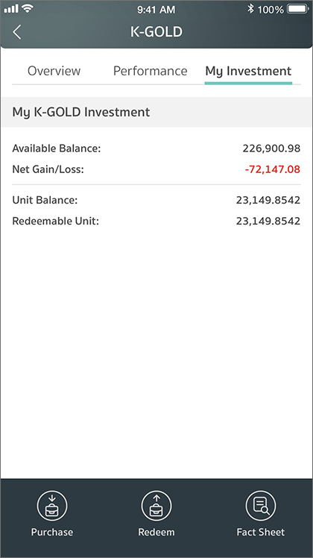
Task: Switch to the Performance tab
Action: 150,71
